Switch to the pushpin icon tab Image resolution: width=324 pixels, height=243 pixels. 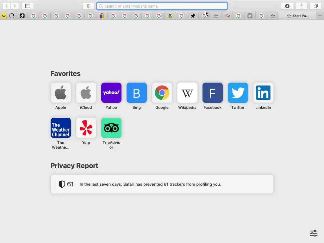point(193,16)
